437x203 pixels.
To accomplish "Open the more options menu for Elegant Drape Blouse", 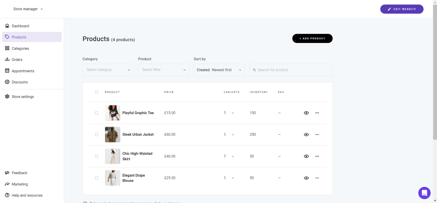I will (317, 178).
